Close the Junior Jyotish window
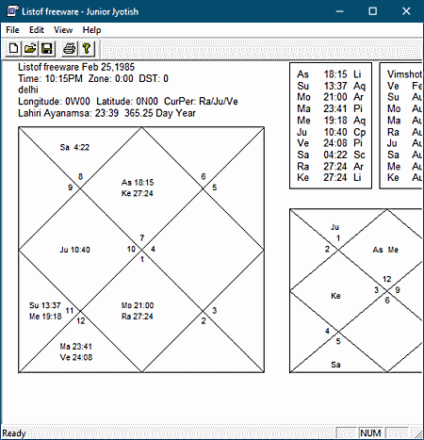 coord(406,11)
